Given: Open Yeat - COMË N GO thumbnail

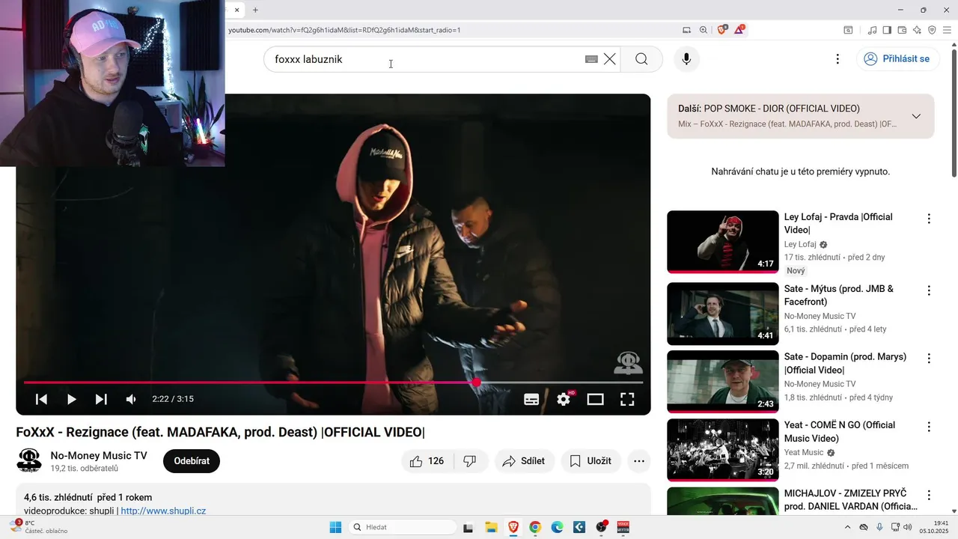Looking at the screenshot, I should pos(723,450).
